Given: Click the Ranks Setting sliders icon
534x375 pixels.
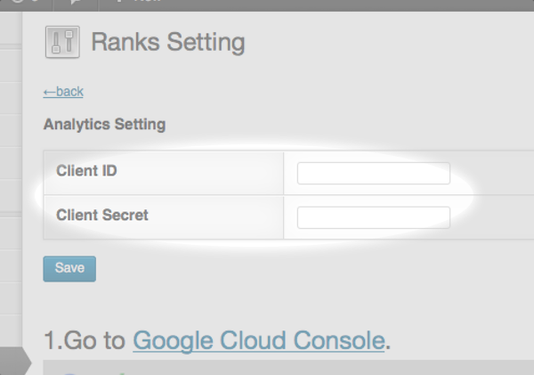Looking at the screenshot, I should pyautogui.click(x=62, y=42).
